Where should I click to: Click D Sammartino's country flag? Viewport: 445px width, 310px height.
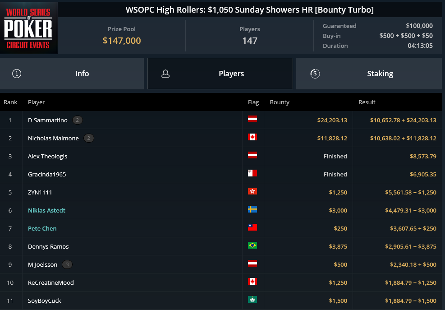point(252,119)
